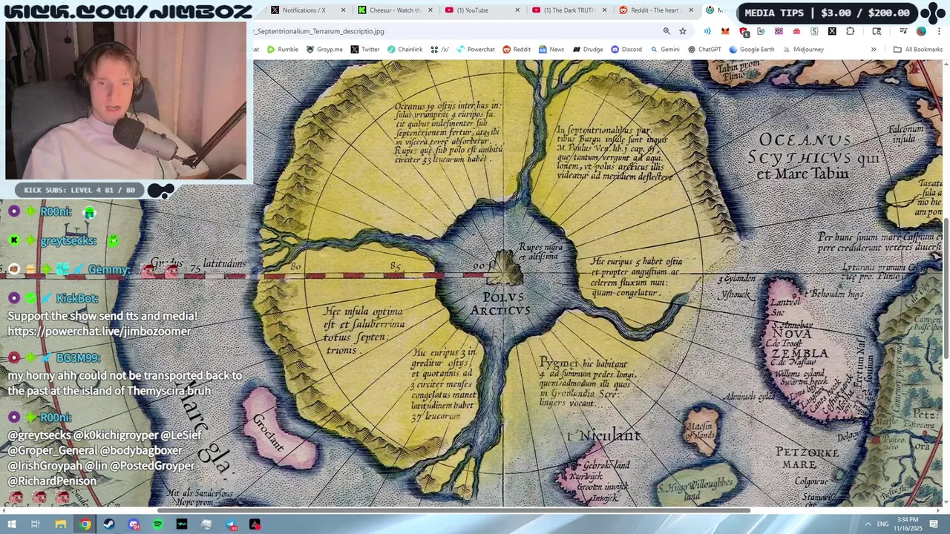Open Telegram from the taskbar
950x534 pixels.
point(231,524)
